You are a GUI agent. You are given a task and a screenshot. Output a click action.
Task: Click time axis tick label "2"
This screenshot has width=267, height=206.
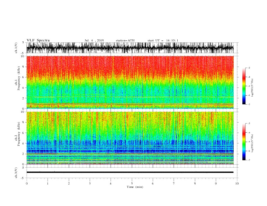click(69, 183)
